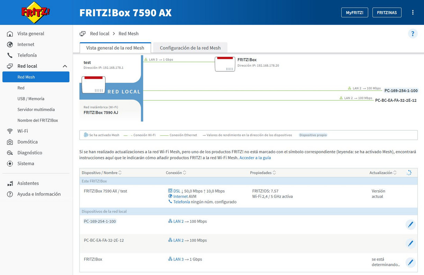Image resolution: width=424 pixels, height=275 pixels.
Task: Sort by Actualización column
Action: tap(383, 173)
